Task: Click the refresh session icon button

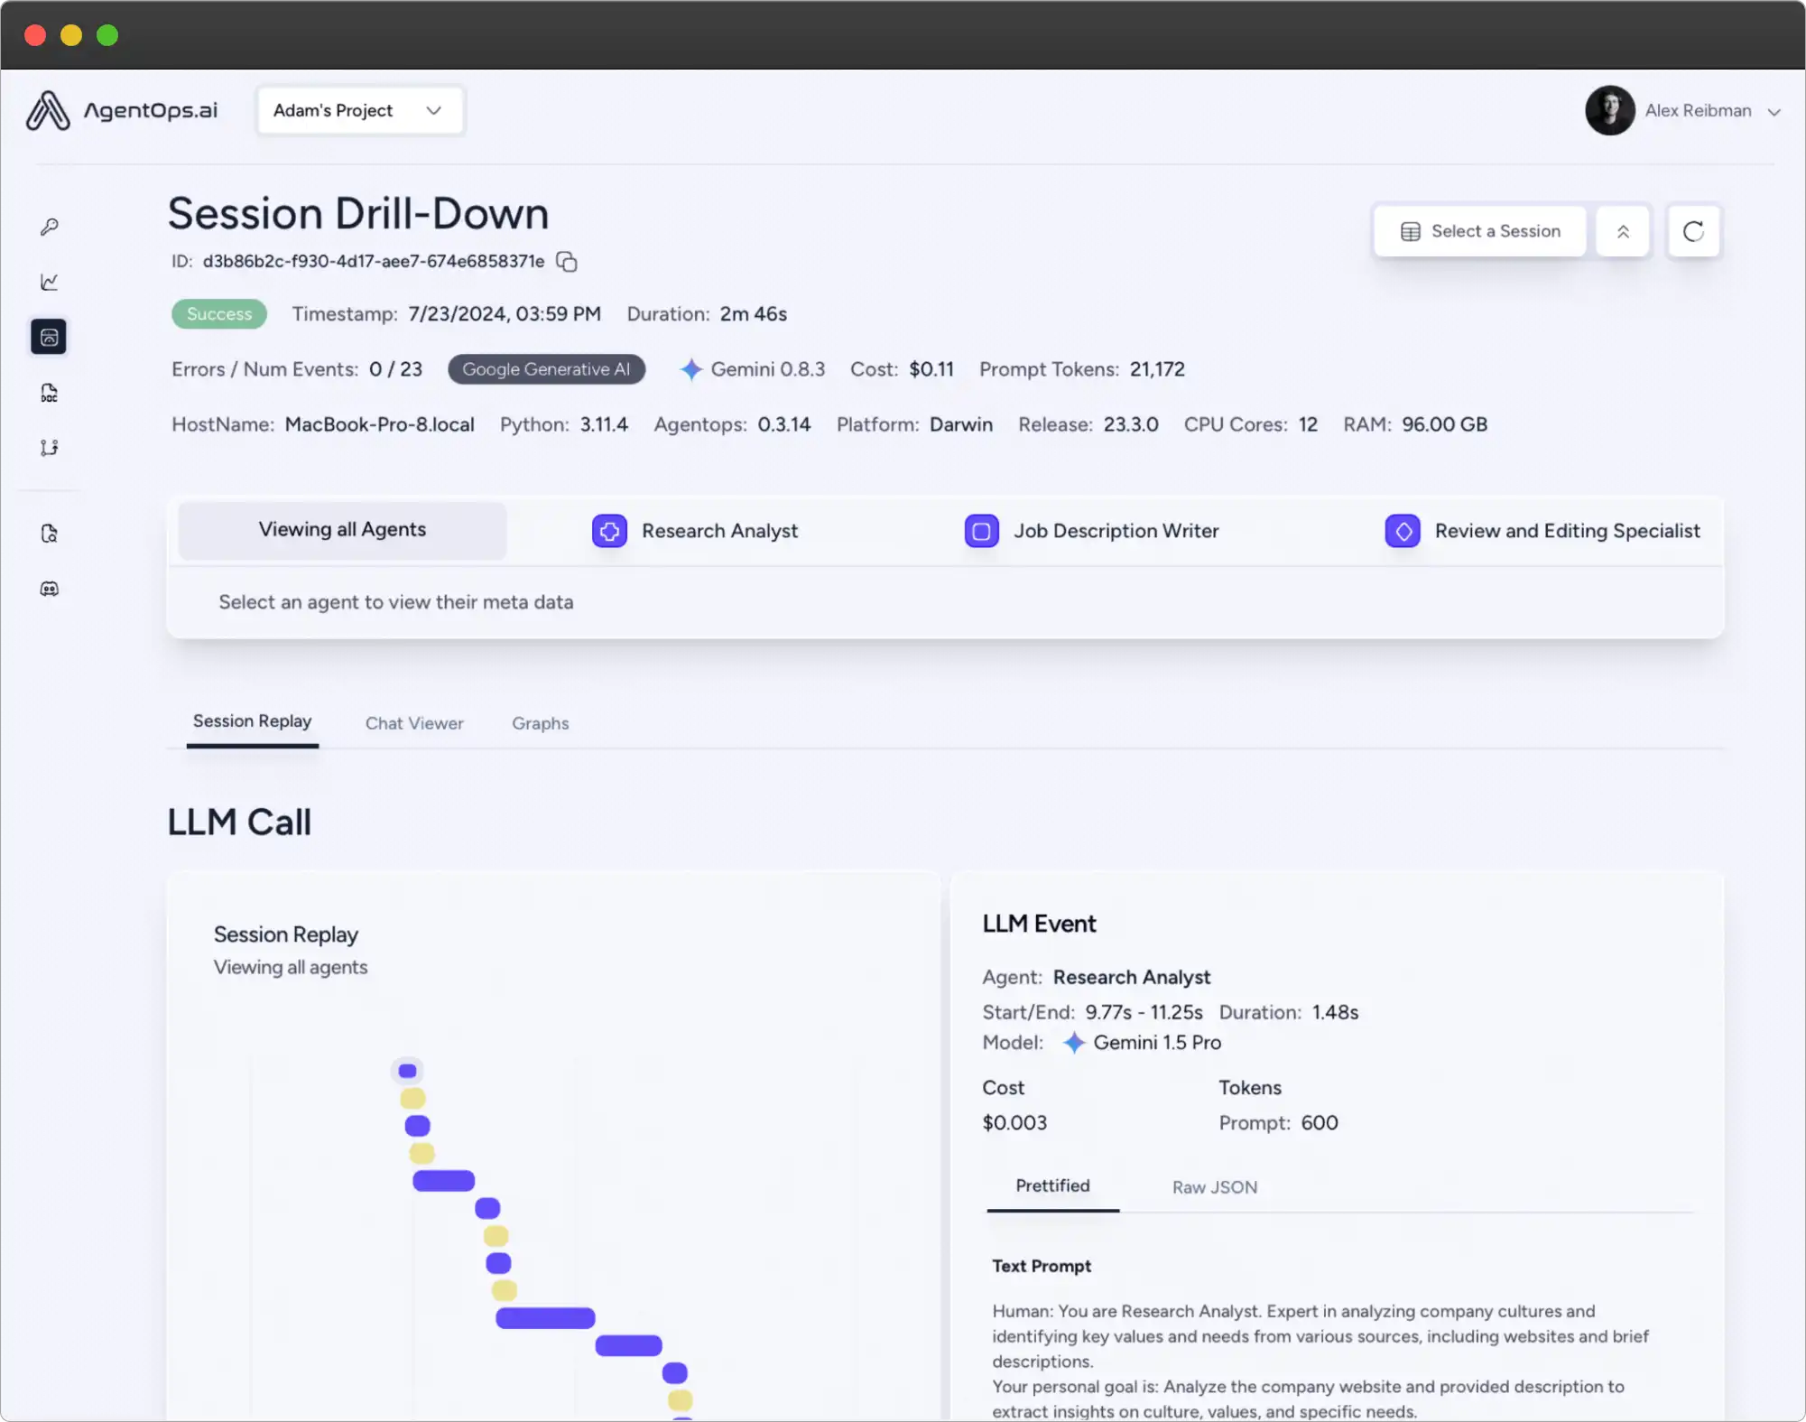Action: click(1693, 231)
